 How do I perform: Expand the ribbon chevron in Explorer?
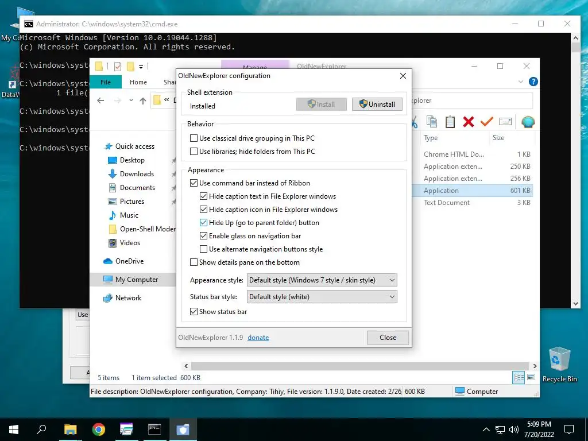(x=520, y=82)
